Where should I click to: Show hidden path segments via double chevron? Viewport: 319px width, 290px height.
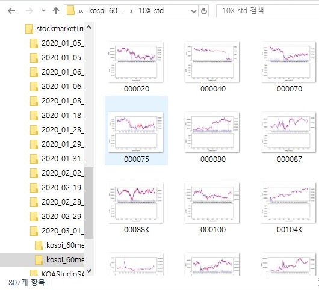(x=81, y=11)
